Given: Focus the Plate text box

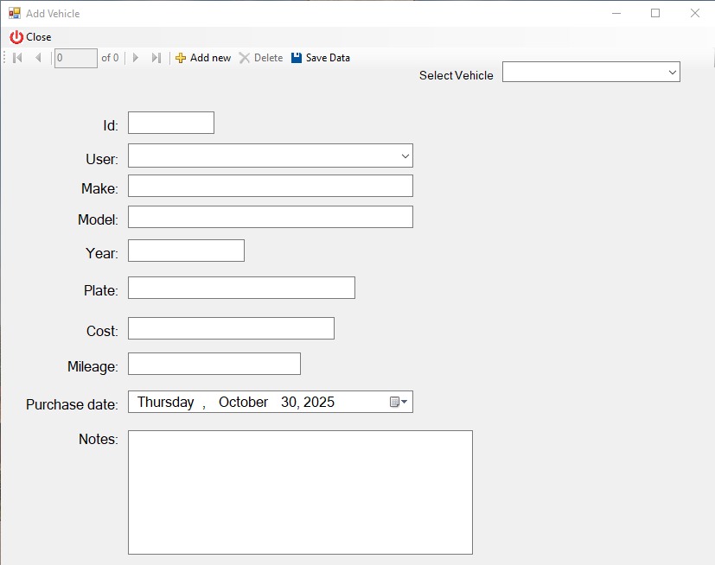Looking at the screenshot, I should (241, 289).
